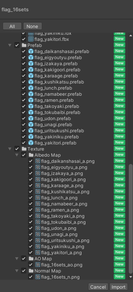
Task: Uncheck the flag_unagi_a.png checkbox
Action: (31, 234)
